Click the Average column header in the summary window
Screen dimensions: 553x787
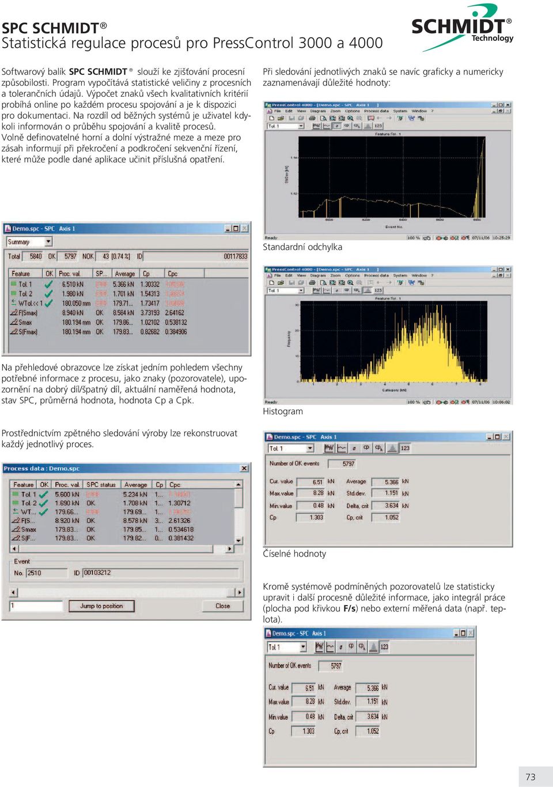click(x=126, y=274)
